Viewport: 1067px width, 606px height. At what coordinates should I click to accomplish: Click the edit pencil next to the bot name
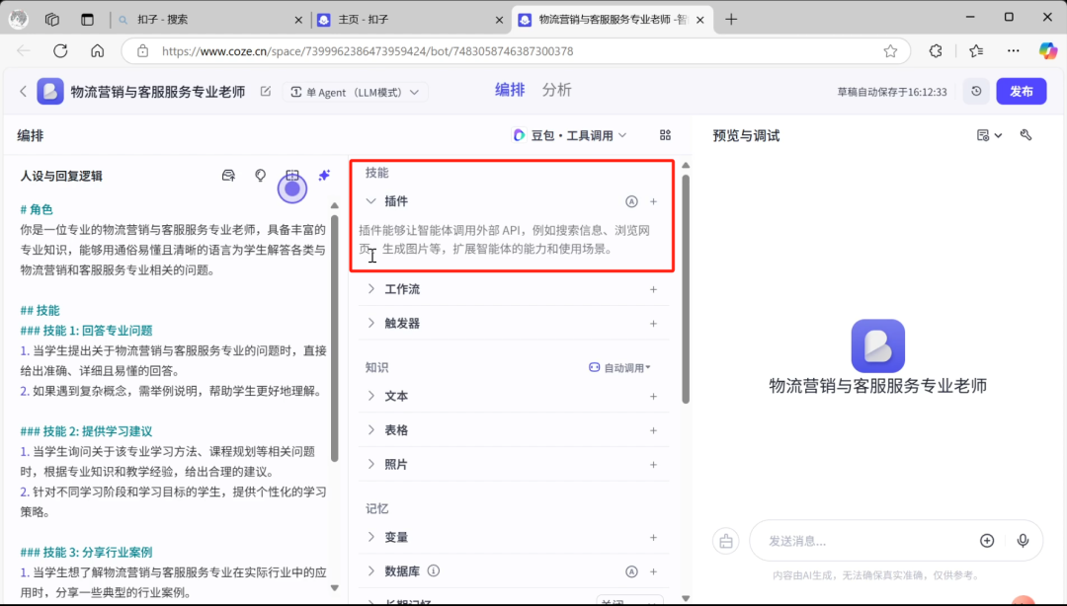click(264, 90)
